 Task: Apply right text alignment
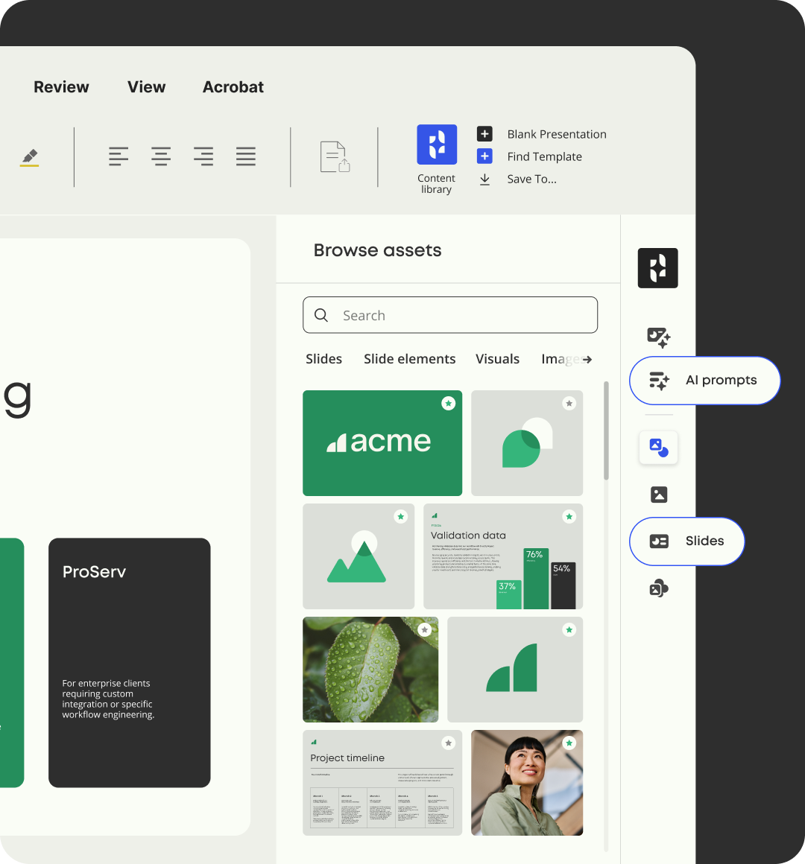[203, 156]
